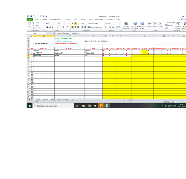The width and height of the screenshot is (186, 179).
Task: Click the Insertar cells icon
Action: click(149, 25)
